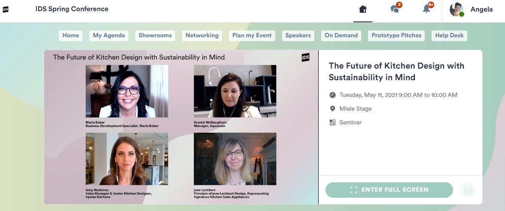
Task: Go to Prototype Pitches tab
Action: coord(396,36)
